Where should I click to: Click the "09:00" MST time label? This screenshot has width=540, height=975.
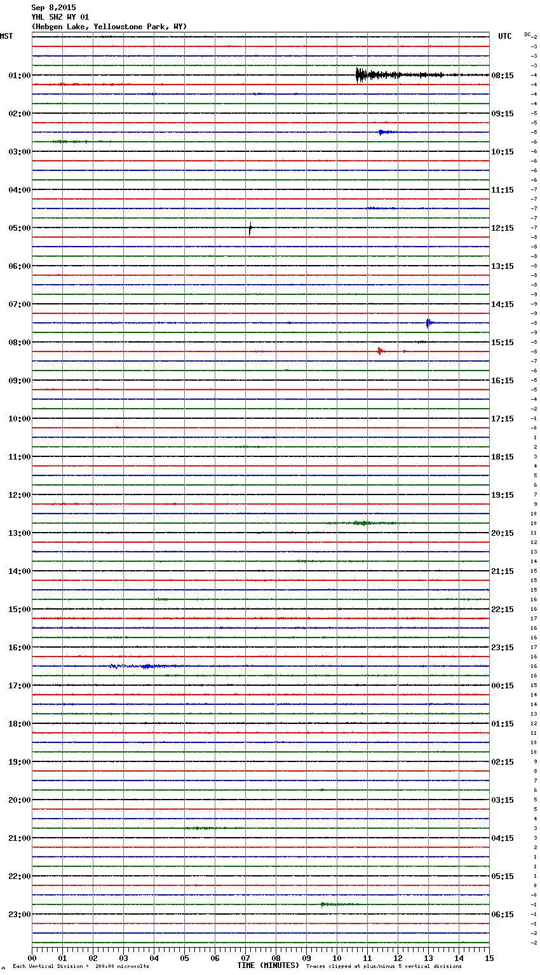point(20,381)
